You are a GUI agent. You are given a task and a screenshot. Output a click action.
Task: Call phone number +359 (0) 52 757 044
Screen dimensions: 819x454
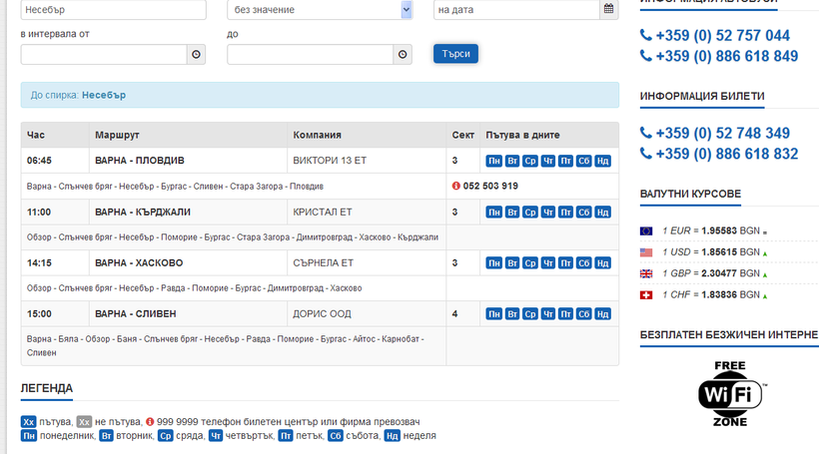coord(723,36)
